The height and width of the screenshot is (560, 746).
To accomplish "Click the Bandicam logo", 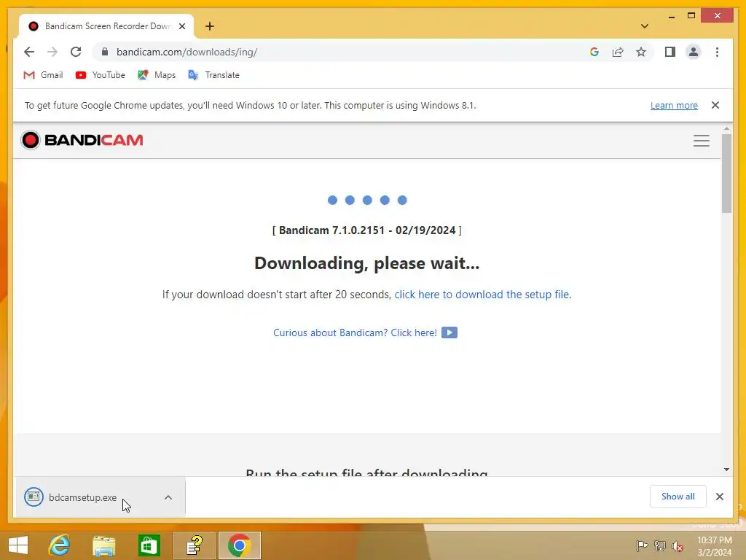I will 82,140.
